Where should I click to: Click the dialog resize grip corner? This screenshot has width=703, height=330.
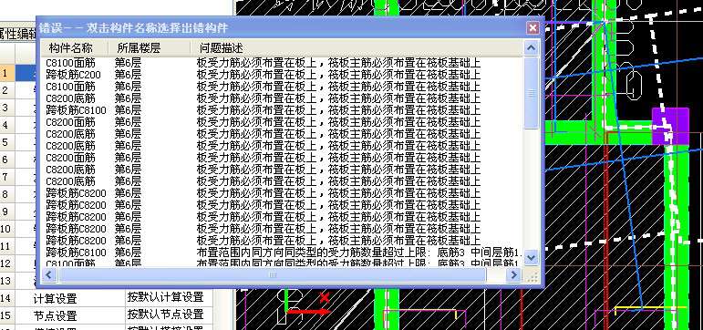pos(532,276)
